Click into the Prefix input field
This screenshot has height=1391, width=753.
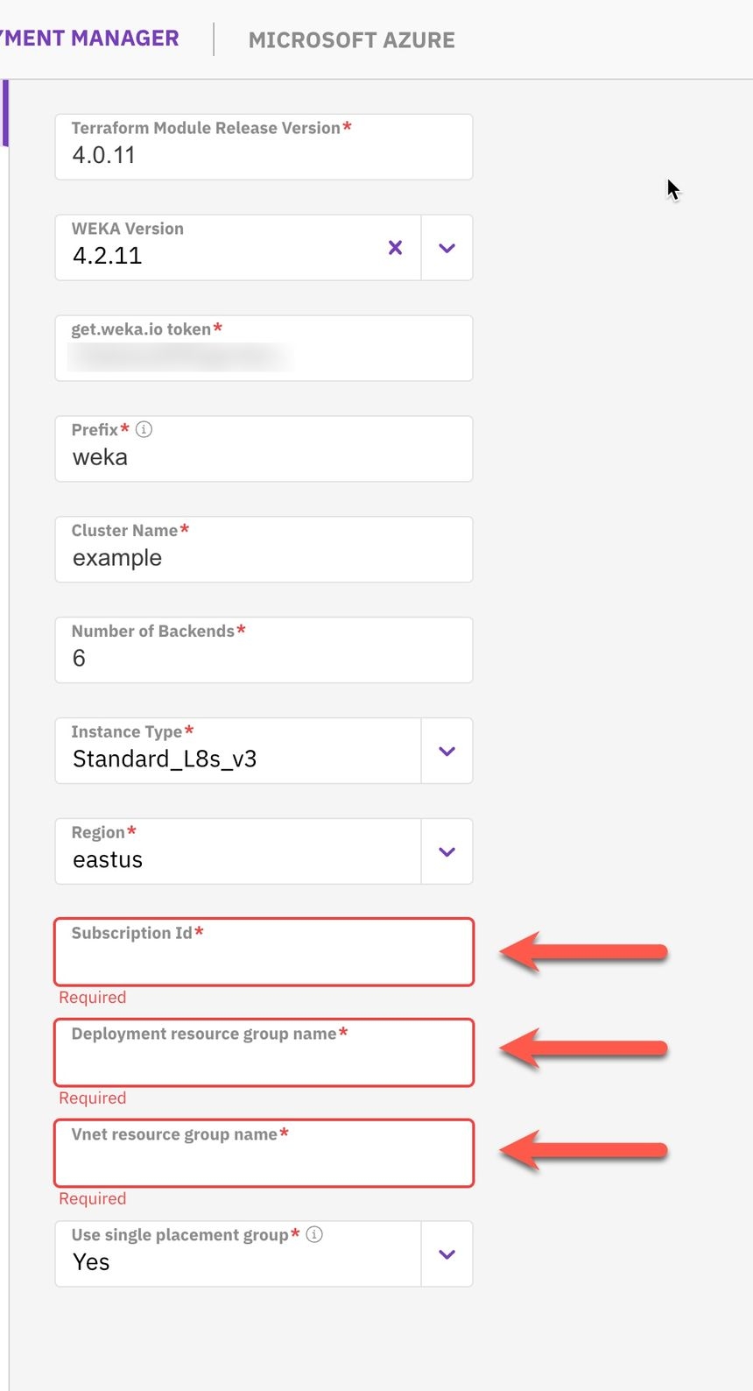pos(263,457)
